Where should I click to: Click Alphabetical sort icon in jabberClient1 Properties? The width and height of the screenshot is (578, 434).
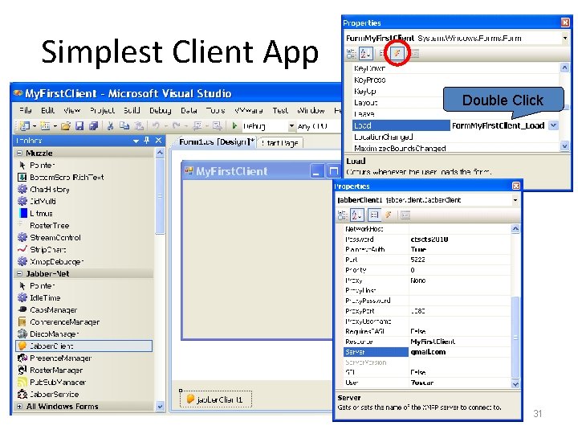click(x=356, y=215)
